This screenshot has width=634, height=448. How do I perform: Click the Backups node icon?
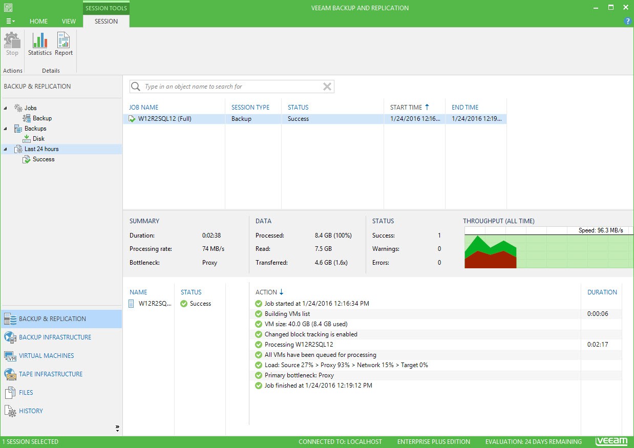(x=18, y=129)
